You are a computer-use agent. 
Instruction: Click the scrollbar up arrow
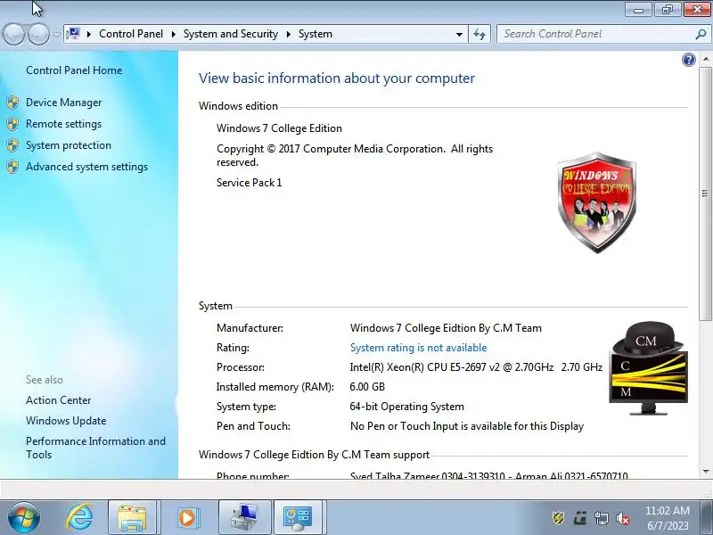pyautogui.click(x=706, y=59)
